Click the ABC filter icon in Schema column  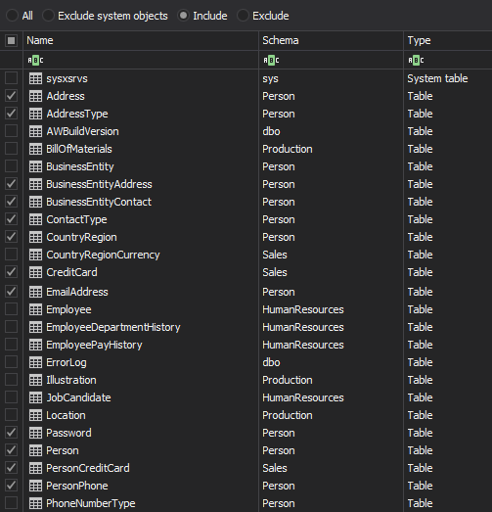click(x=271, y=60)
